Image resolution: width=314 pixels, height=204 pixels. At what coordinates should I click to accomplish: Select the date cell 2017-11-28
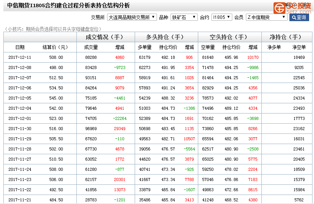[20, 149]
